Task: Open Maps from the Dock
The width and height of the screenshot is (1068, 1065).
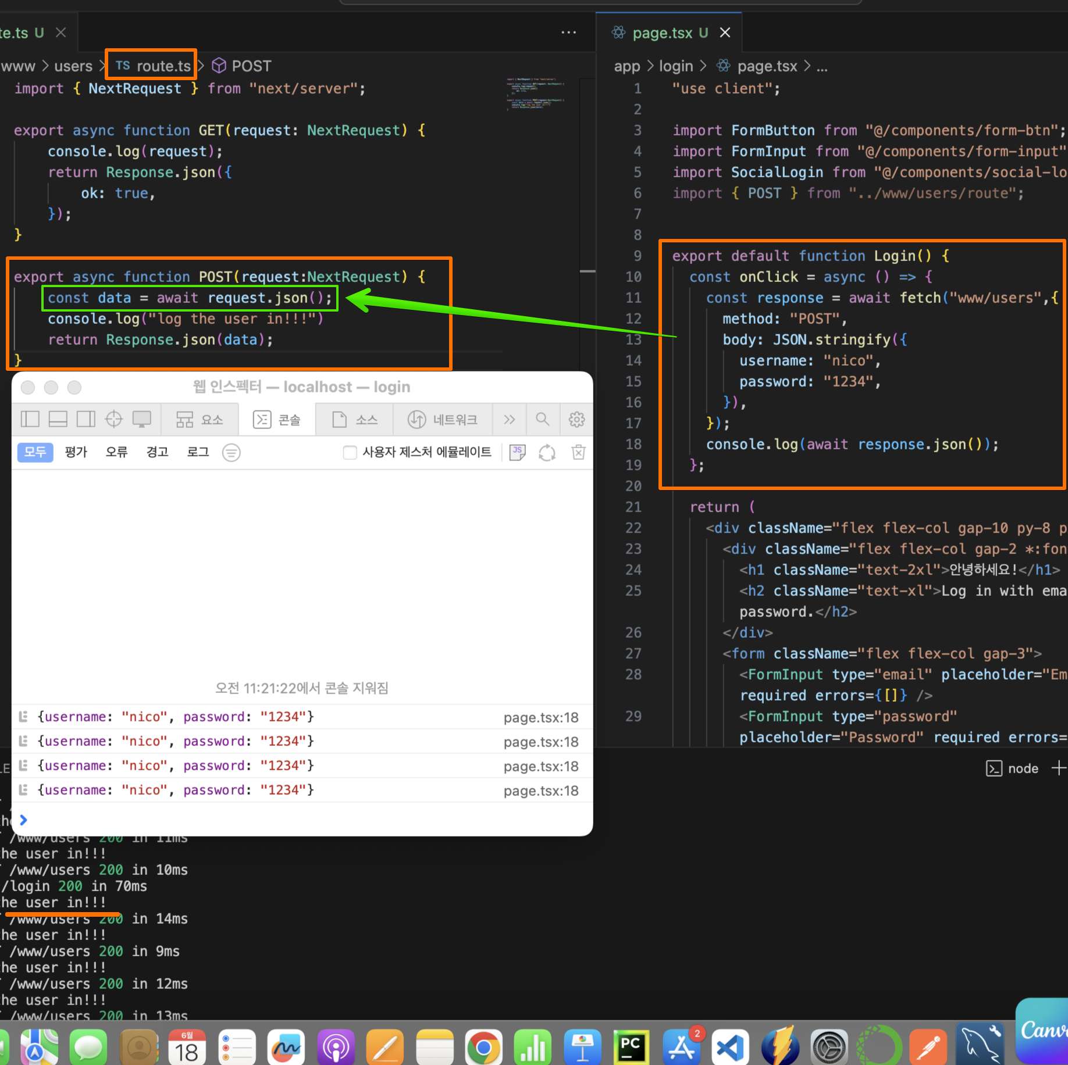Action: pyautogui.click(x=40, y=1046)
